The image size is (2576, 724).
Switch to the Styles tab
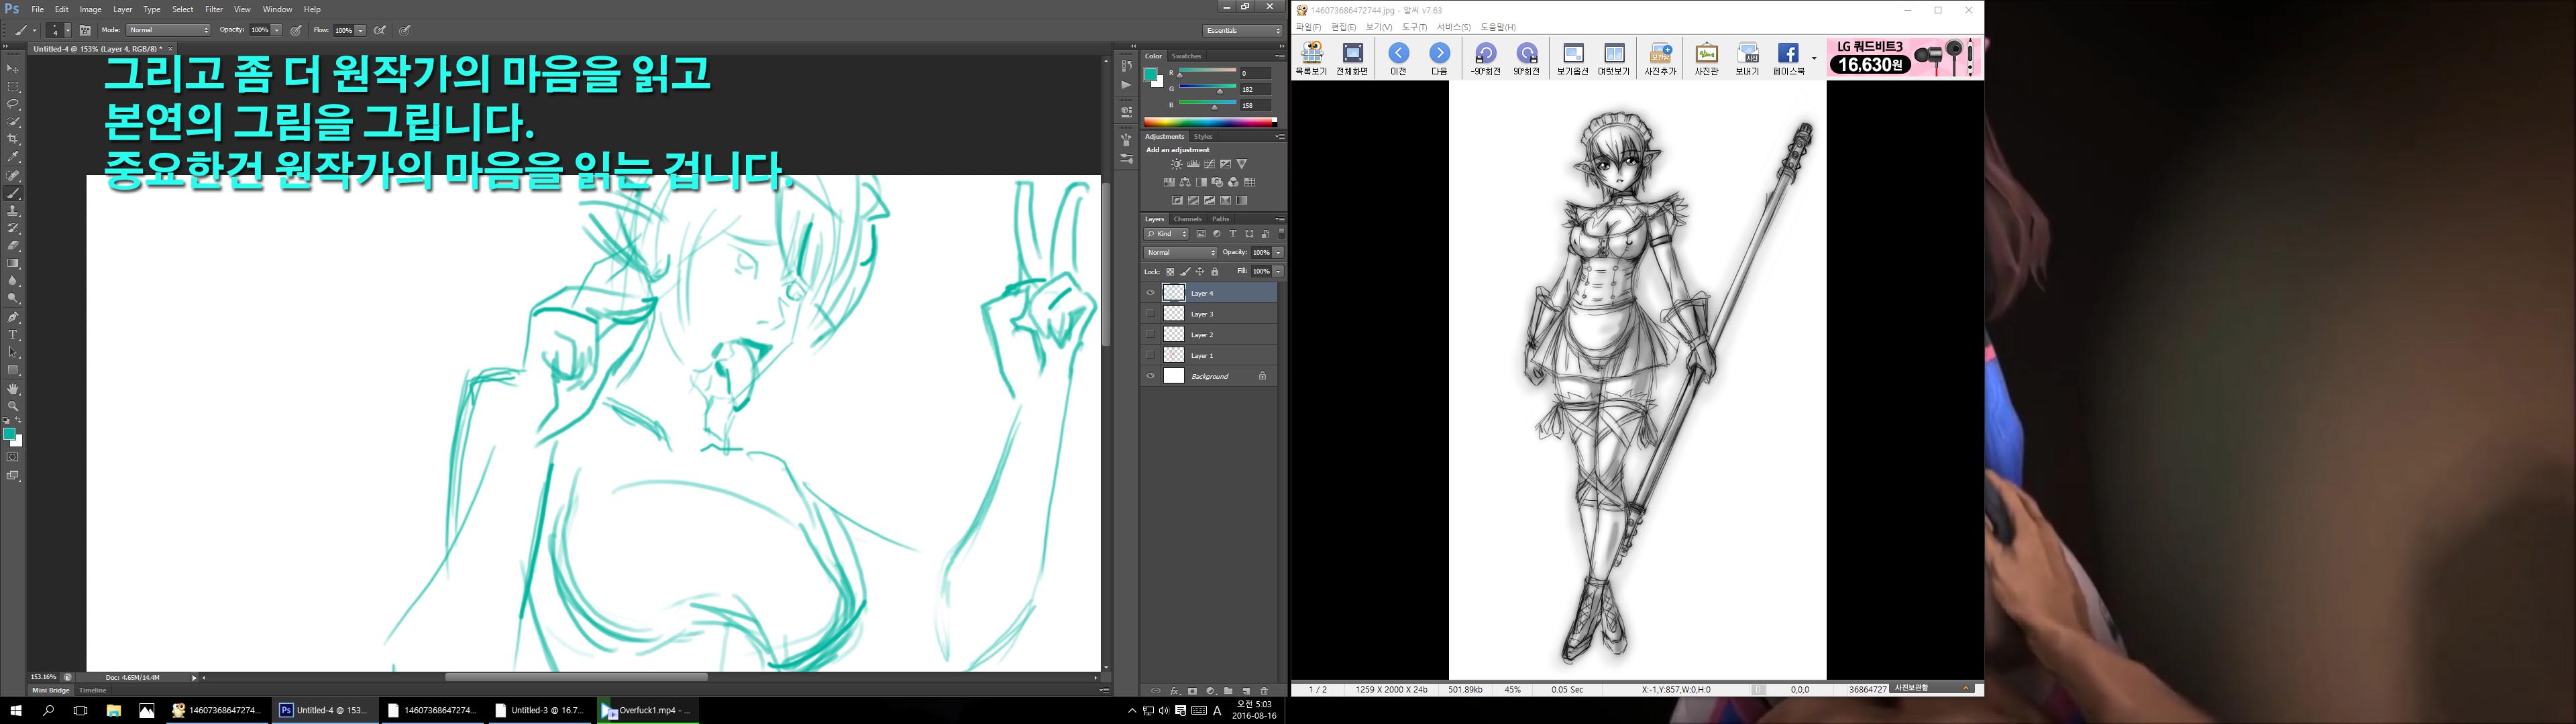pos(1203,137)
